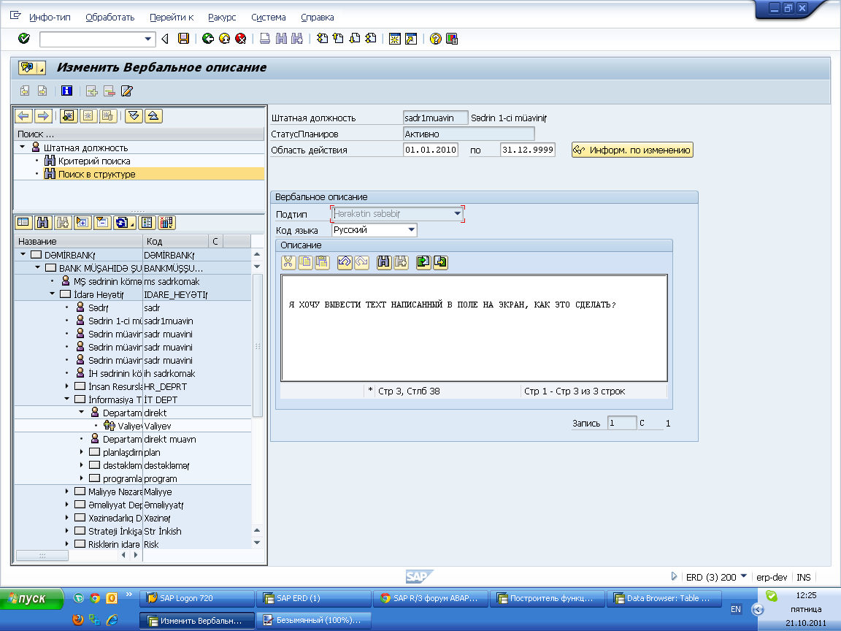Click the Delete record icon below title
The height and width of the screenshot is (631, 841).
(110, 91)
